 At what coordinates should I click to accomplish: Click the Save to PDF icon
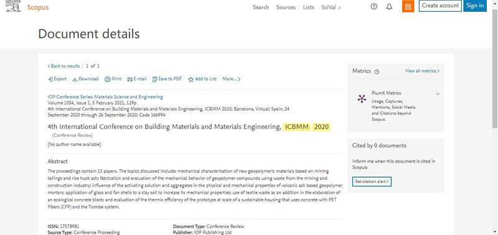click(x=154, y=80)
